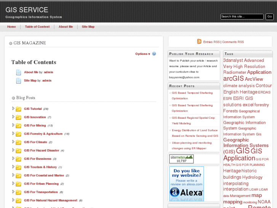Open the GIS-Based Regional Spatial Crop Yield Modeling post
277x208 pixels.
click(193, 121)
